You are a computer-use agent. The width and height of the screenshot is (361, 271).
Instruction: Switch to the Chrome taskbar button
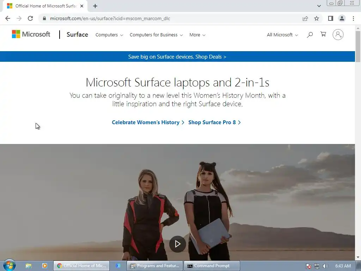click(x=81, y=266)
